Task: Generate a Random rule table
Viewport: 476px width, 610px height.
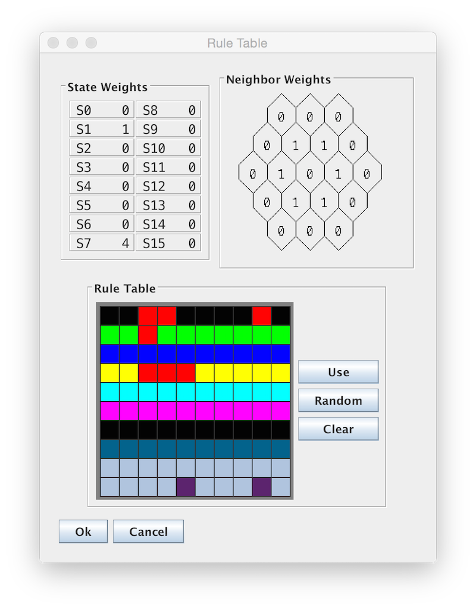Action: point(338,401)
